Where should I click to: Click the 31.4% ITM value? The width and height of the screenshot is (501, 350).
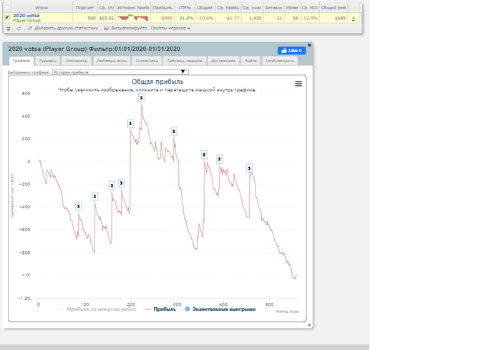point(187,18)
